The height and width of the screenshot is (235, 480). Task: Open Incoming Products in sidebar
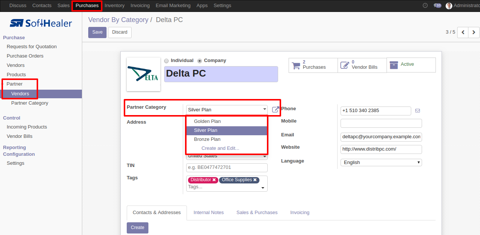pos(27,127)
